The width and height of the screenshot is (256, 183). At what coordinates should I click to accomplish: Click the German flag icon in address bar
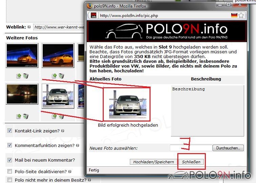[x=234, y=15]
